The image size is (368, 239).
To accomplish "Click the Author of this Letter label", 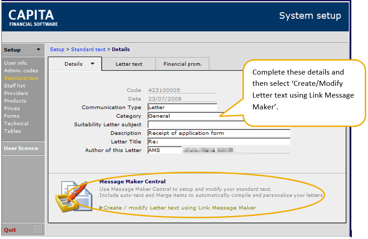I will pos(113,150).
